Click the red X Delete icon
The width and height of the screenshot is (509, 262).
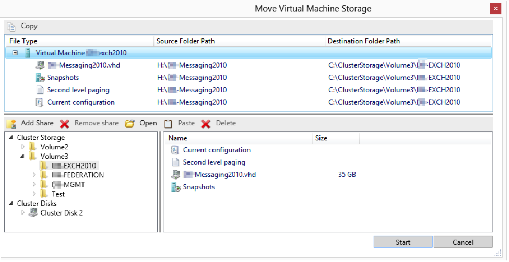point(206,123)
